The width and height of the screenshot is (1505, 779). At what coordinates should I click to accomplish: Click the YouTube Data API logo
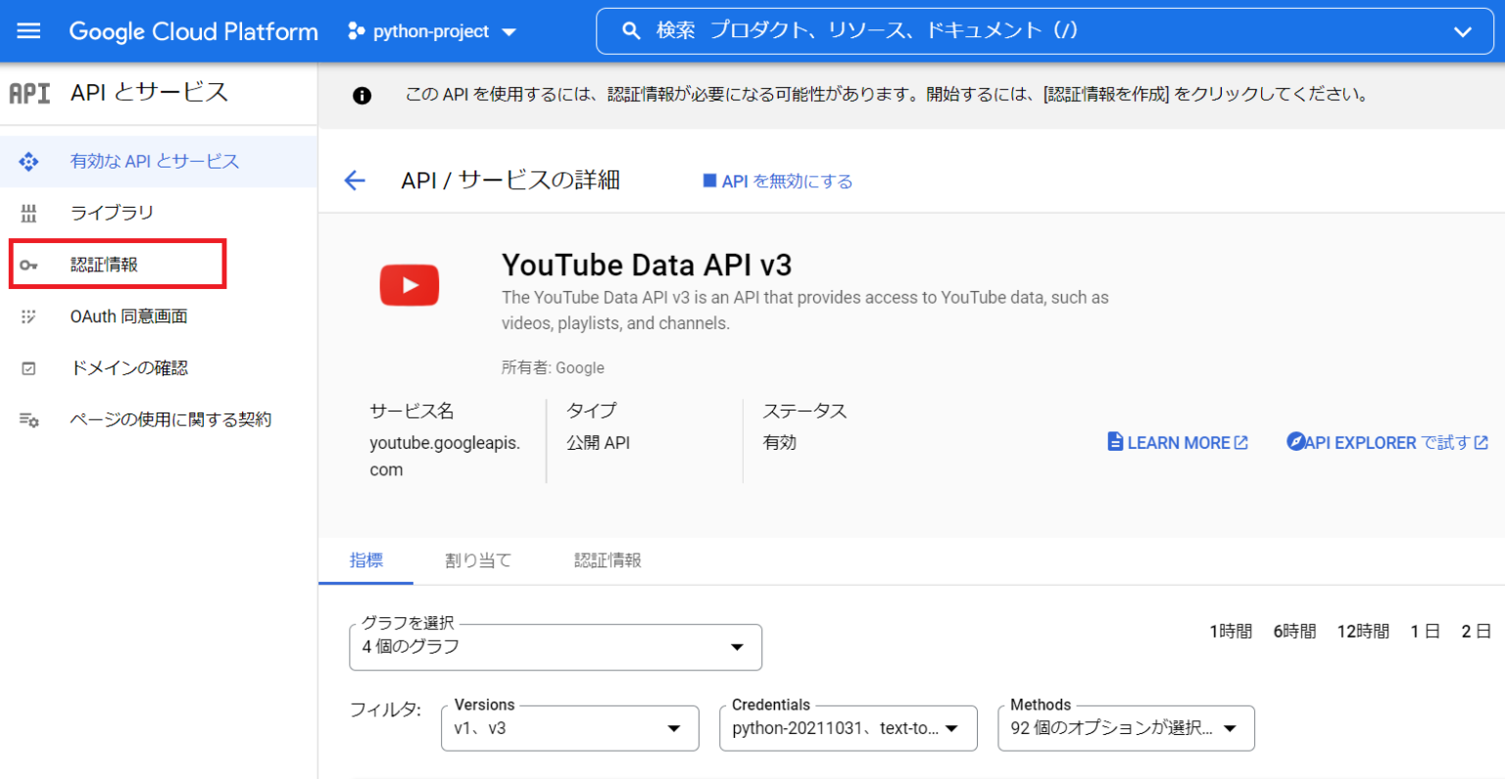pyautogui.click(x=409, y=284)
